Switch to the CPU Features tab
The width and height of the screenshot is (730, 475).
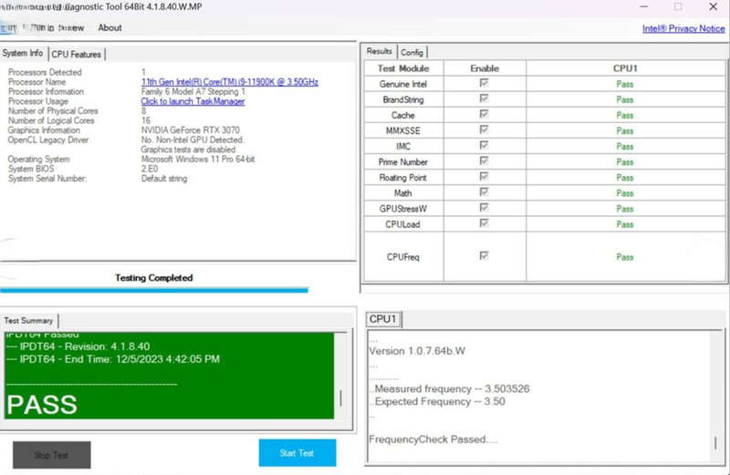[x=77, y=55]
